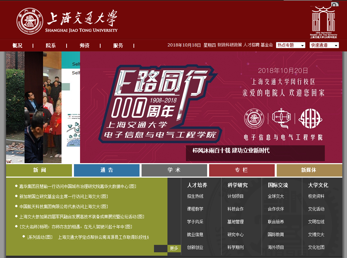Open the 国际教育 link

[x=276, y=234]
